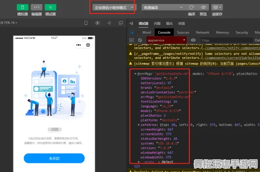This screenshot has width=260, height=172.
Task: Click the mini program more dots menu
Action: pyautogui.click(x=79, y=45)
